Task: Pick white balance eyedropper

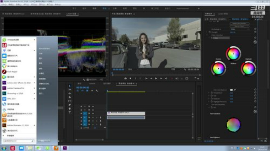Action: click(x=235, y=90)
